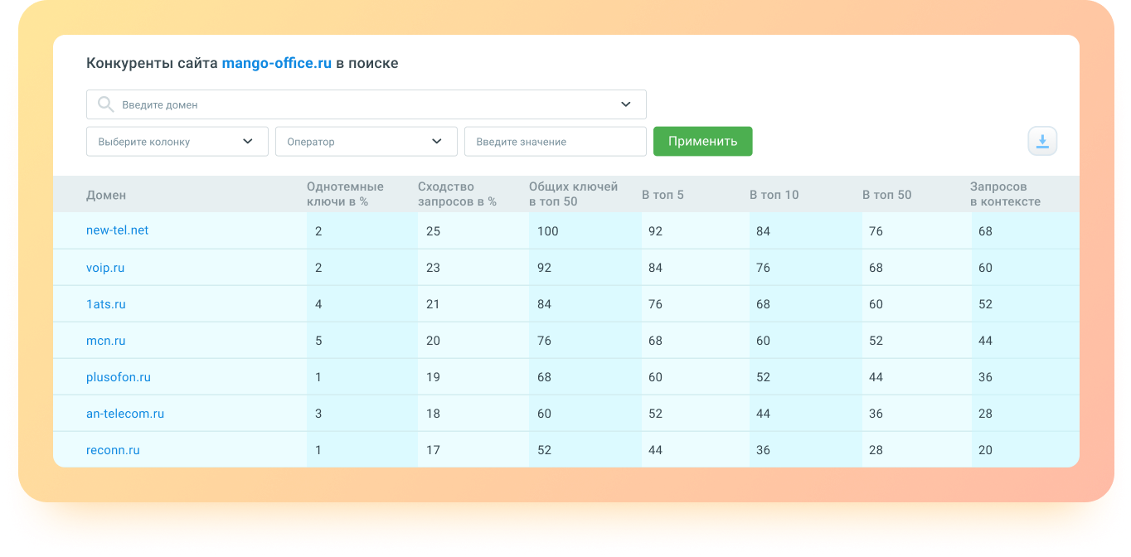Screen dimensions: 1131x557
Task: Select 'В топ 5' value 92 for new-tel.net
Action: point(655,231)
